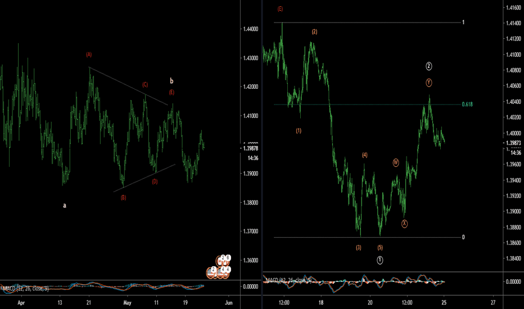The height and width of the screenshot is (309, 524).
Task: Click the Fibonacci level 1 label
Action: [x=463, y=22]
